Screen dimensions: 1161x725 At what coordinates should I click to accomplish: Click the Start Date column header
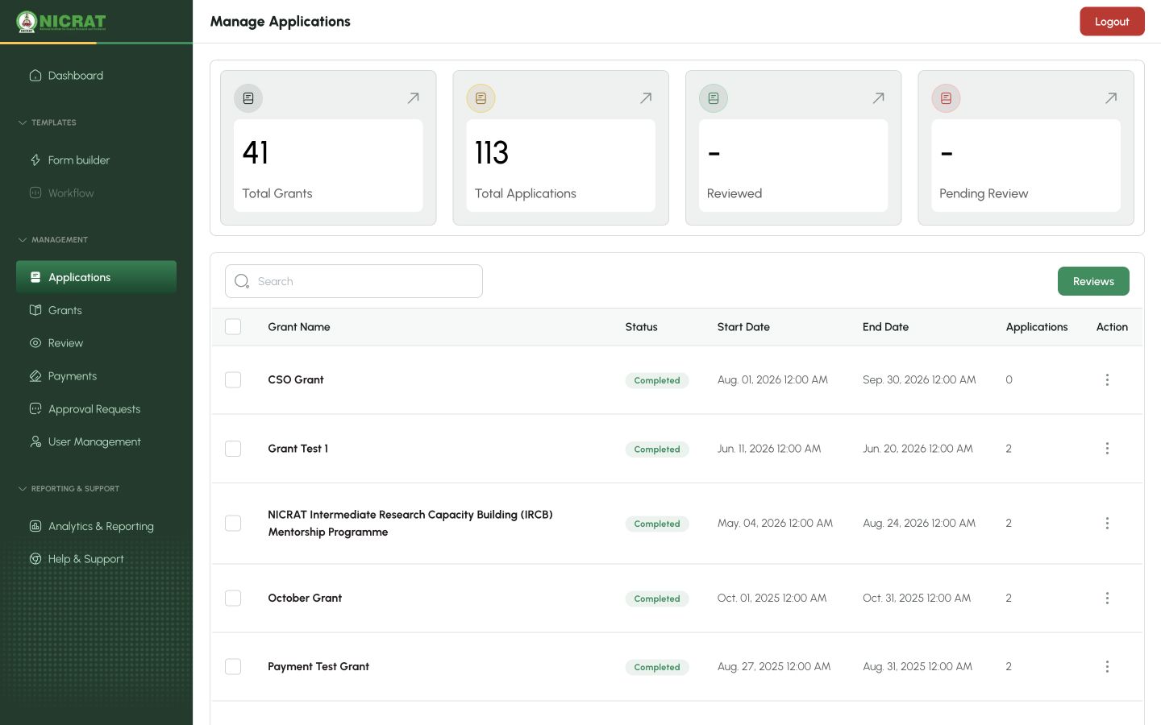click(x=743, y=327)
